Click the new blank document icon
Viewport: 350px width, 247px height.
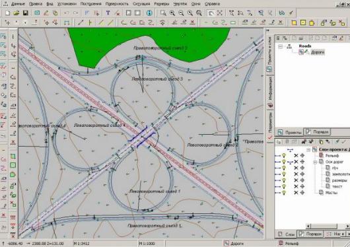tap(7, 13)
